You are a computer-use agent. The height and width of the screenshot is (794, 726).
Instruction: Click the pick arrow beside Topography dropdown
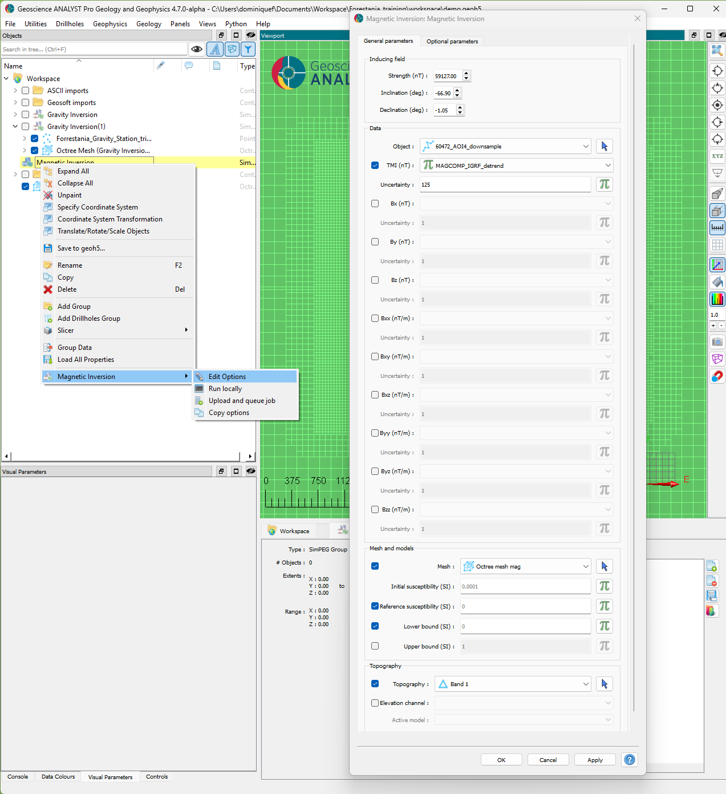(x=604, y=684)
